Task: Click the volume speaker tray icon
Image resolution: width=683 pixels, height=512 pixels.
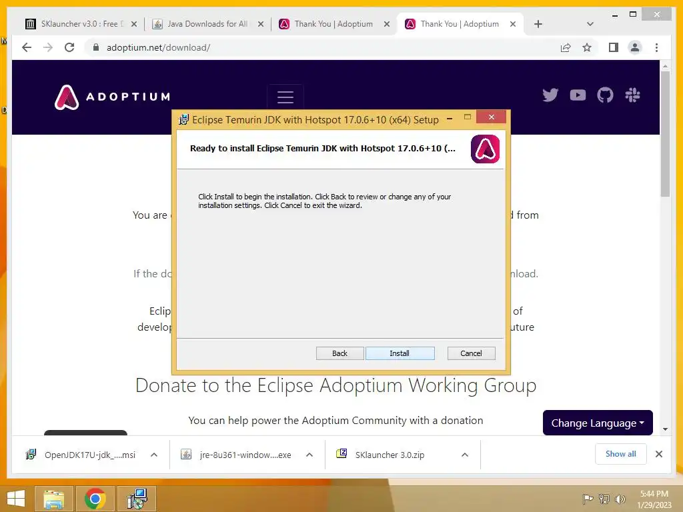Action: pyautogui.click(x=620, y=499)
